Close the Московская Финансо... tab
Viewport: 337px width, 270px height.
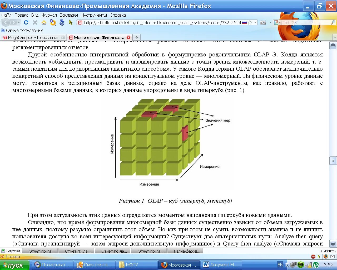[x=128, y=37]
